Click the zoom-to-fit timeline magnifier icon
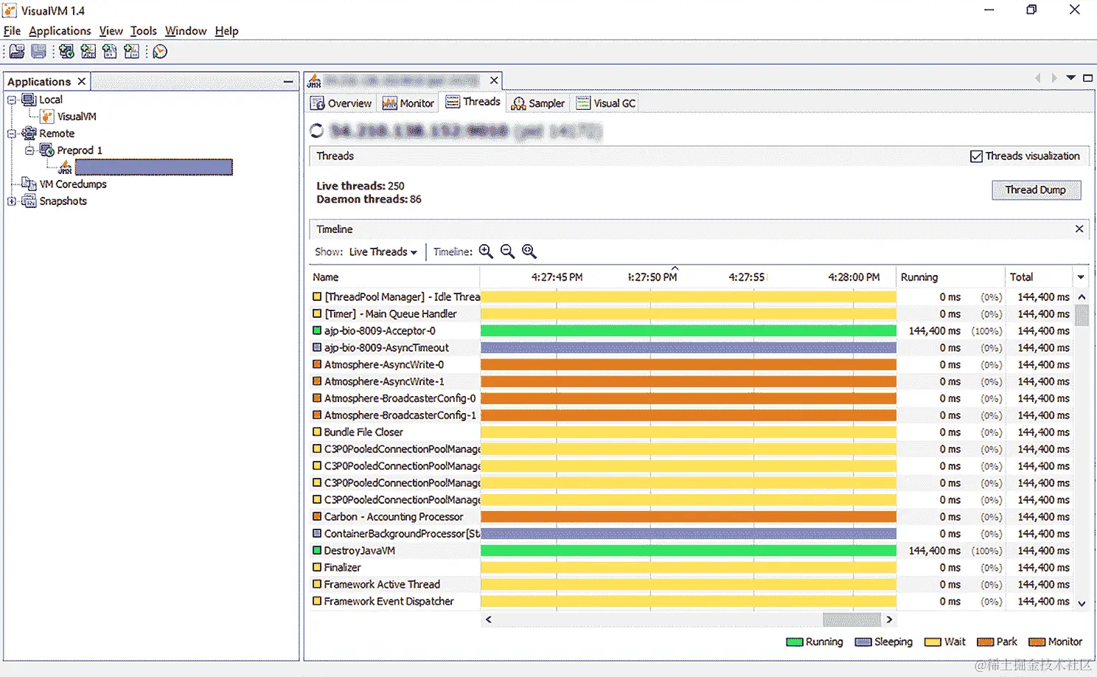Screen dimensions: 1097x677 point(529,251)
